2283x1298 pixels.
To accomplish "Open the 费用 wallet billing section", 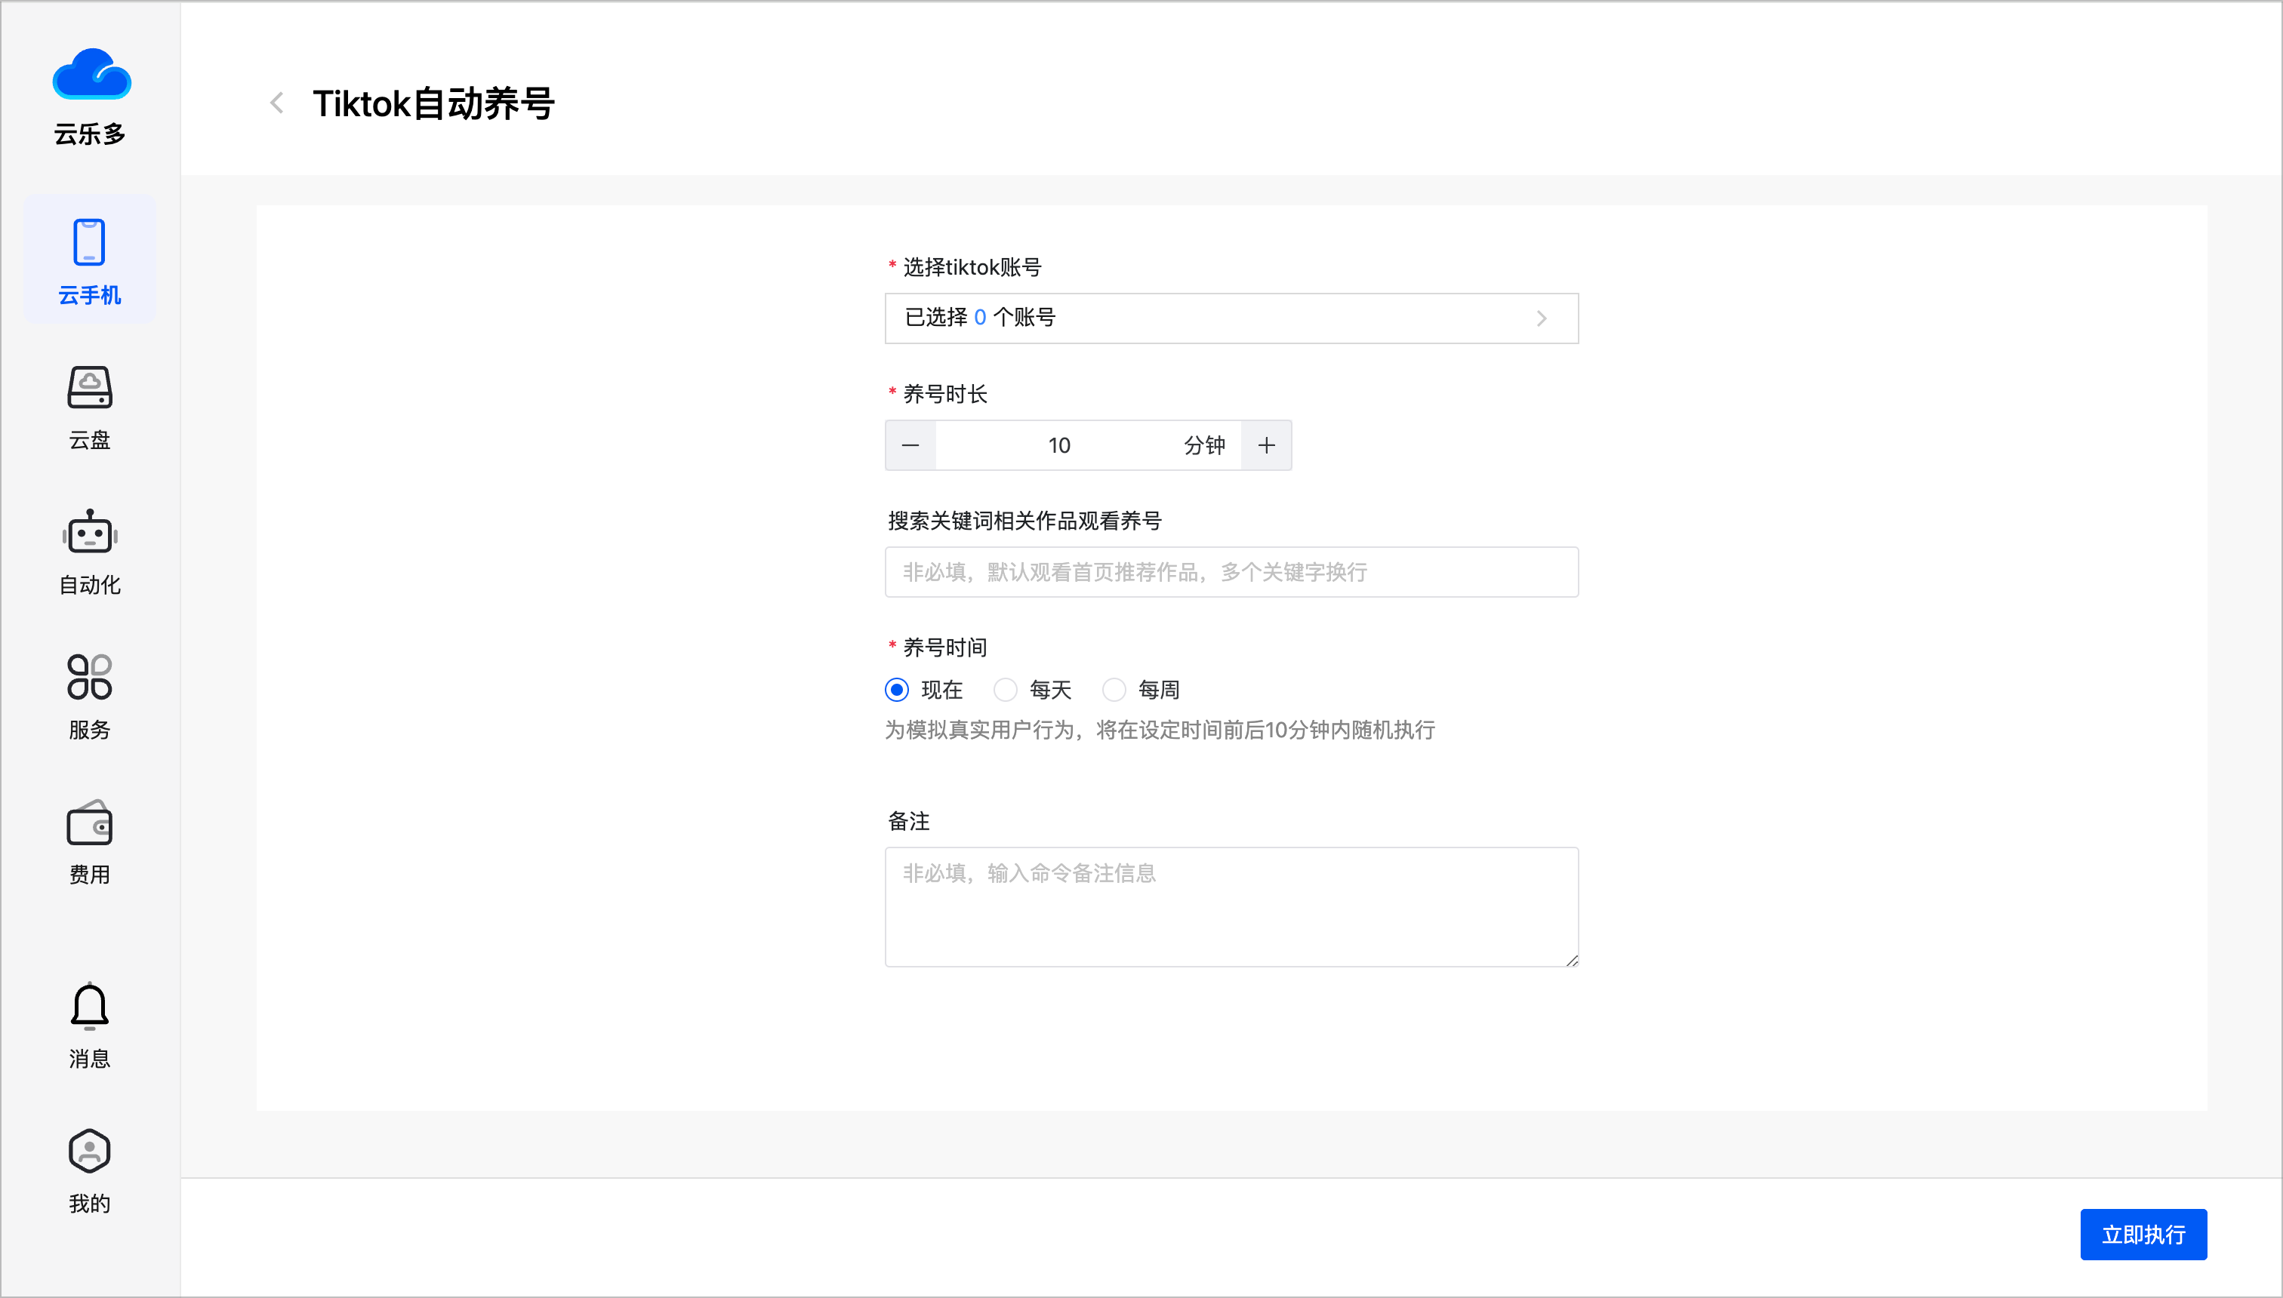I will [90, 842].
